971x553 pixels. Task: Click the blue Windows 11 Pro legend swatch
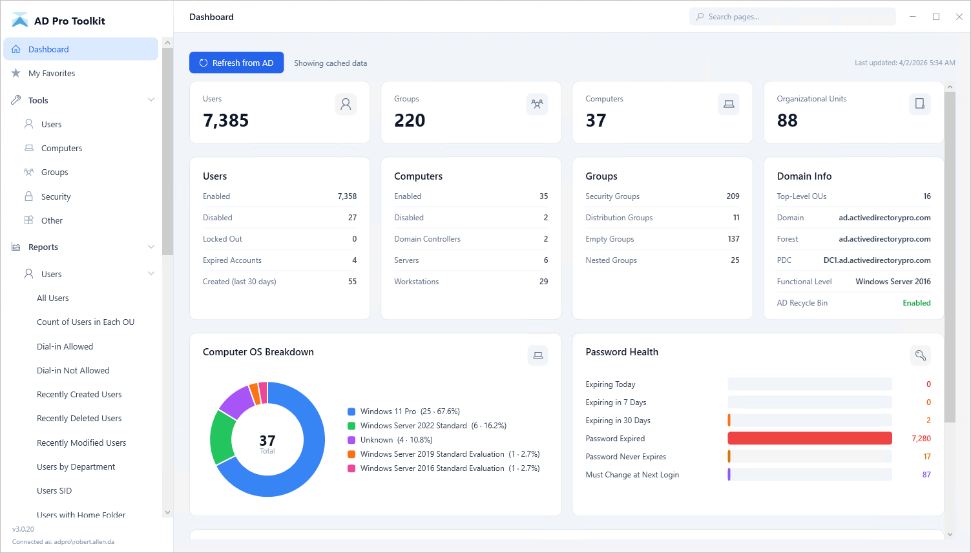click(351, 412)
